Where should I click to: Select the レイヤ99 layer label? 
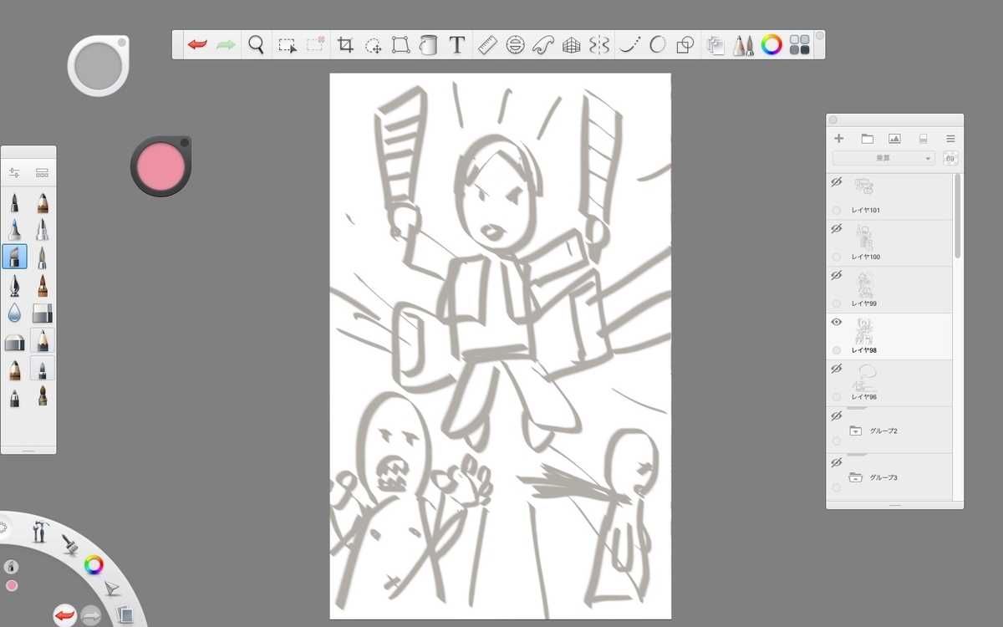pyautogui.click(x=864, y=303)
